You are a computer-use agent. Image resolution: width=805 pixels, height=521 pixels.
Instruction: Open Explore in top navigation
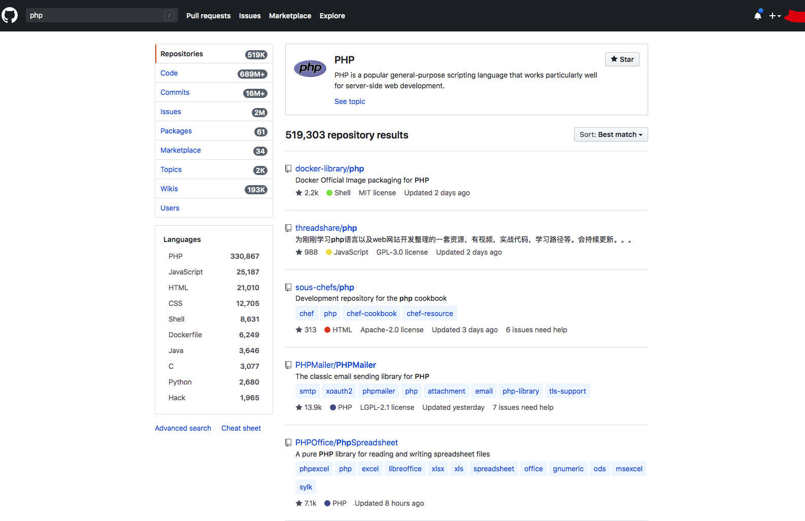[332, 16]
